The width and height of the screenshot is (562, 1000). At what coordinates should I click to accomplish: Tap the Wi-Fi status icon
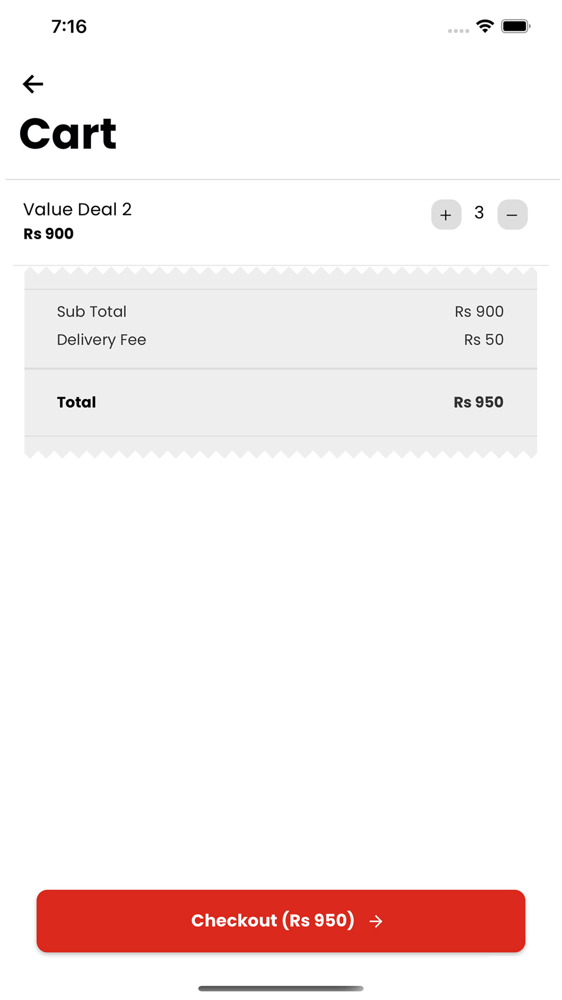point(485,26)
